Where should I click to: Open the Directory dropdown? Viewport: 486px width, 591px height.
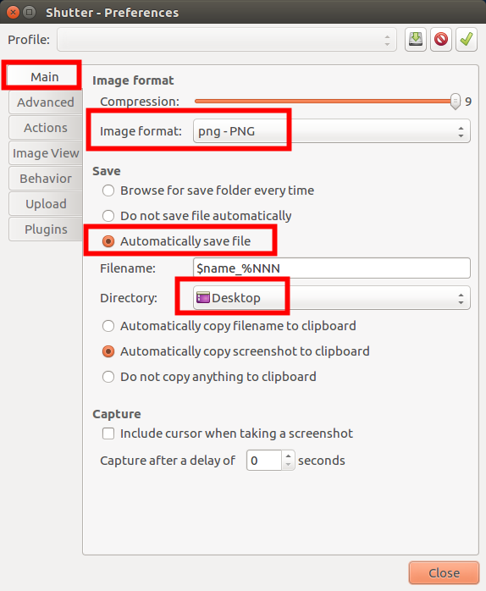(331, 298)
